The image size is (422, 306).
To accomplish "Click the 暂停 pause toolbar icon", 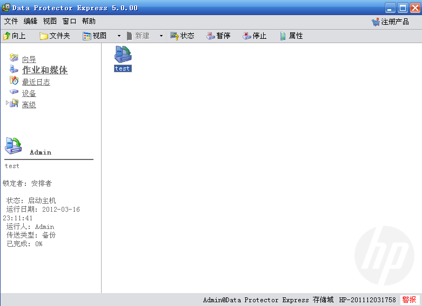I will (x=211, y=36).
